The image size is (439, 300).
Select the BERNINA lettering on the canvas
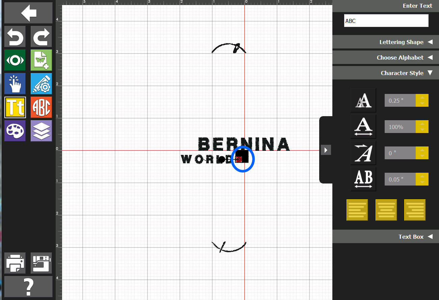click(x=244, y=144)
